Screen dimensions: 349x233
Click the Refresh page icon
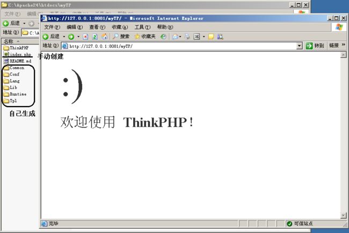(95, 36)
